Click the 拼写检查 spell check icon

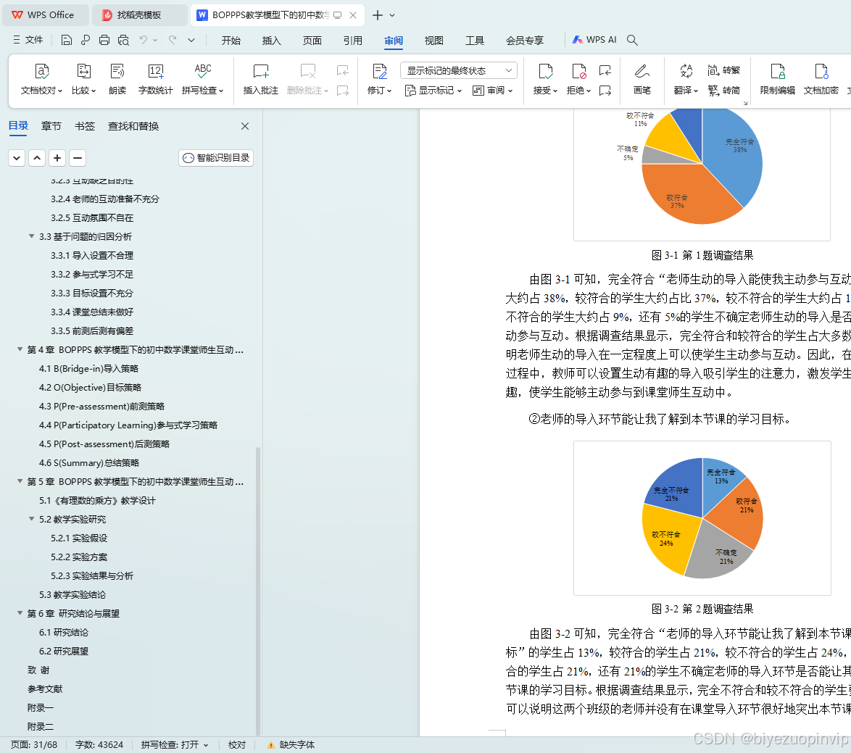pos(202,79)
